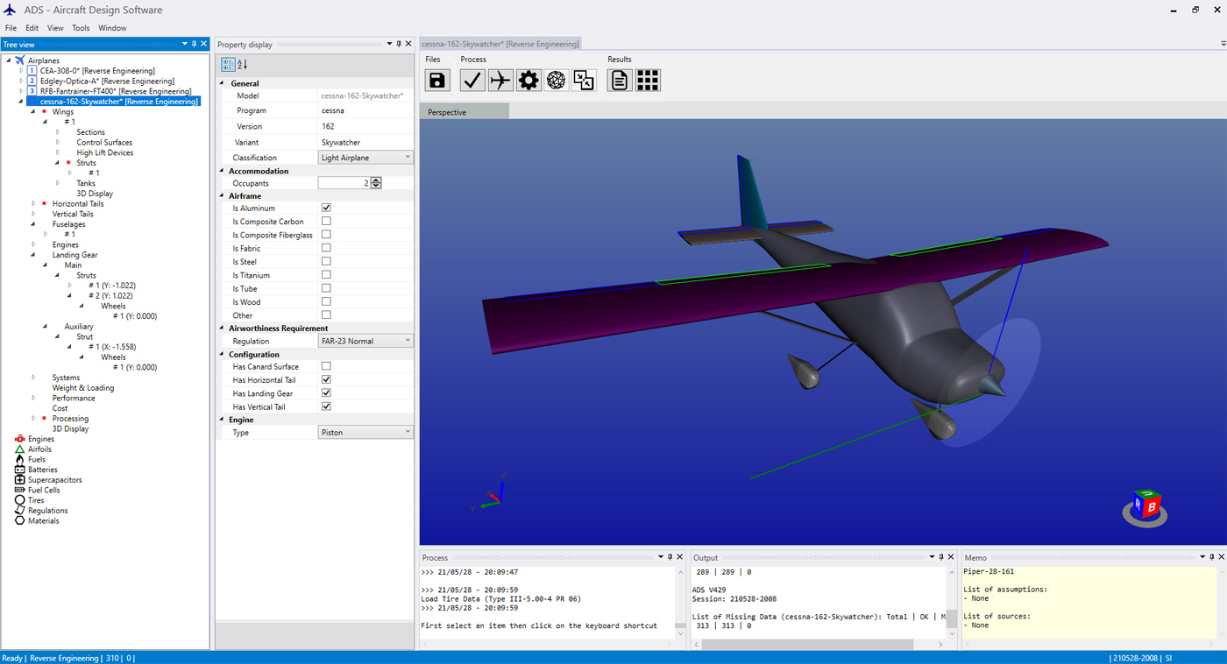Select the Control Surfaces tree item
The width and height of the screenshot is (1227, 664).
click(104, 143)
